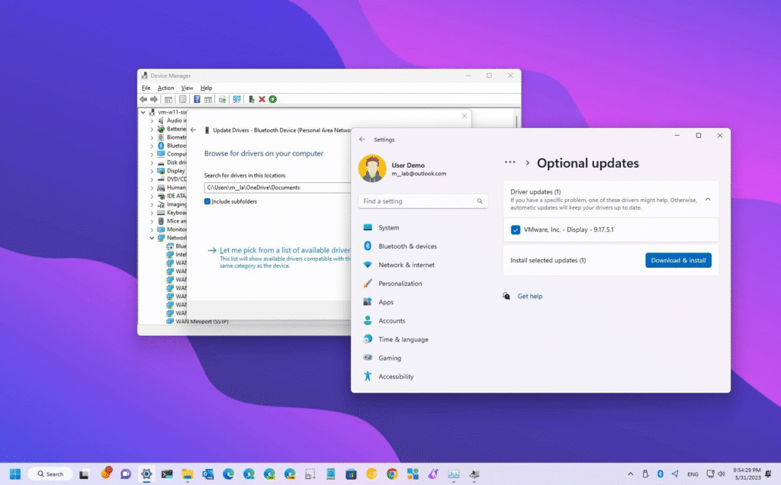Click the red X uninstall device icon

(262, 100)
